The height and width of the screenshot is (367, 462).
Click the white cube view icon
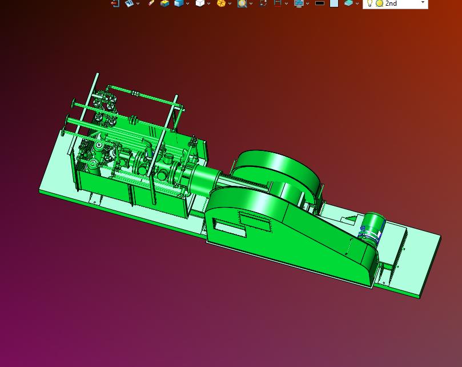[x=199, y=3]
